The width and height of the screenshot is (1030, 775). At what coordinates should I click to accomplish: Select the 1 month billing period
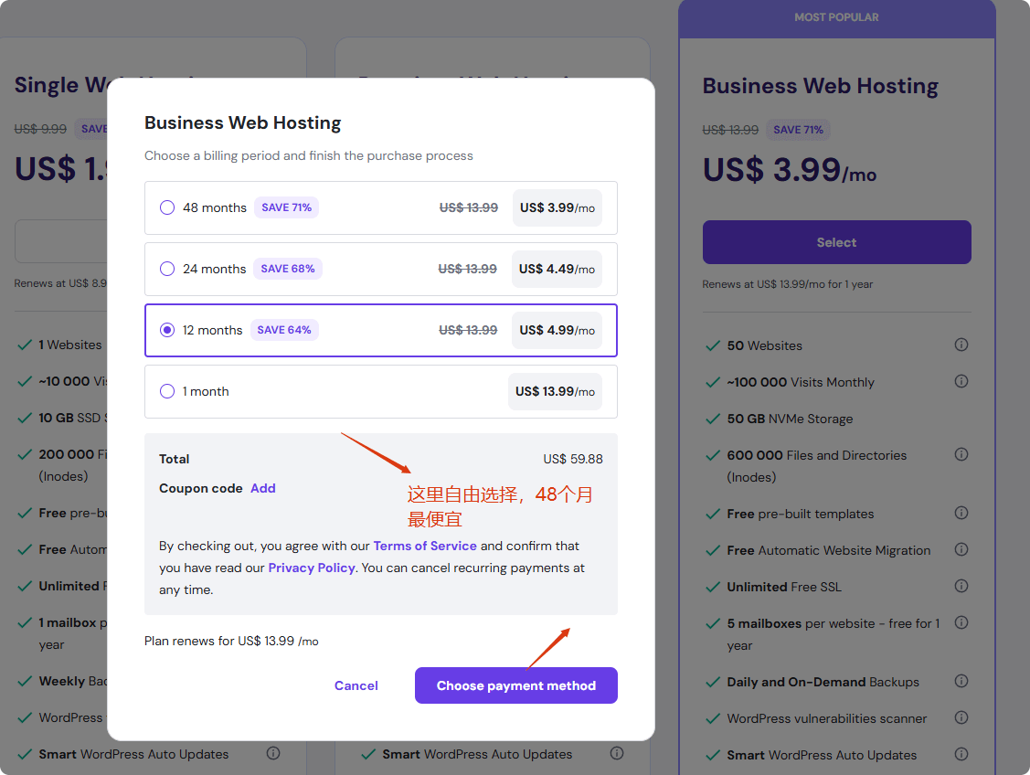[167, 391]
